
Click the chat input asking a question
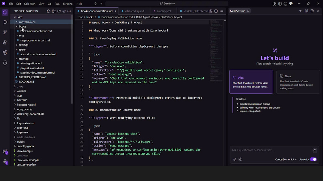pos(270,150)
